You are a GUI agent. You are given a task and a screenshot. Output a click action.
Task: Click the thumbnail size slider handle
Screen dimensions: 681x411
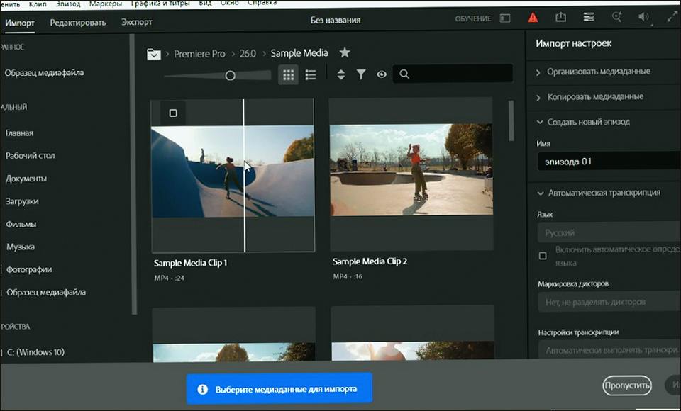(230, 76)
